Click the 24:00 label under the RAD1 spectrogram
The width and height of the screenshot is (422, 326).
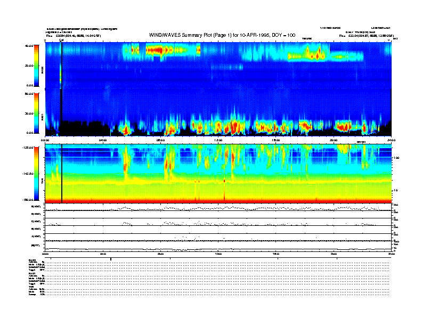391,140
